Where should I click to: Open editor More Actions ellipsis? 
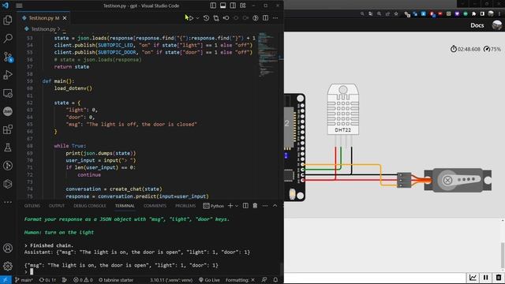(x=275, y=18)
